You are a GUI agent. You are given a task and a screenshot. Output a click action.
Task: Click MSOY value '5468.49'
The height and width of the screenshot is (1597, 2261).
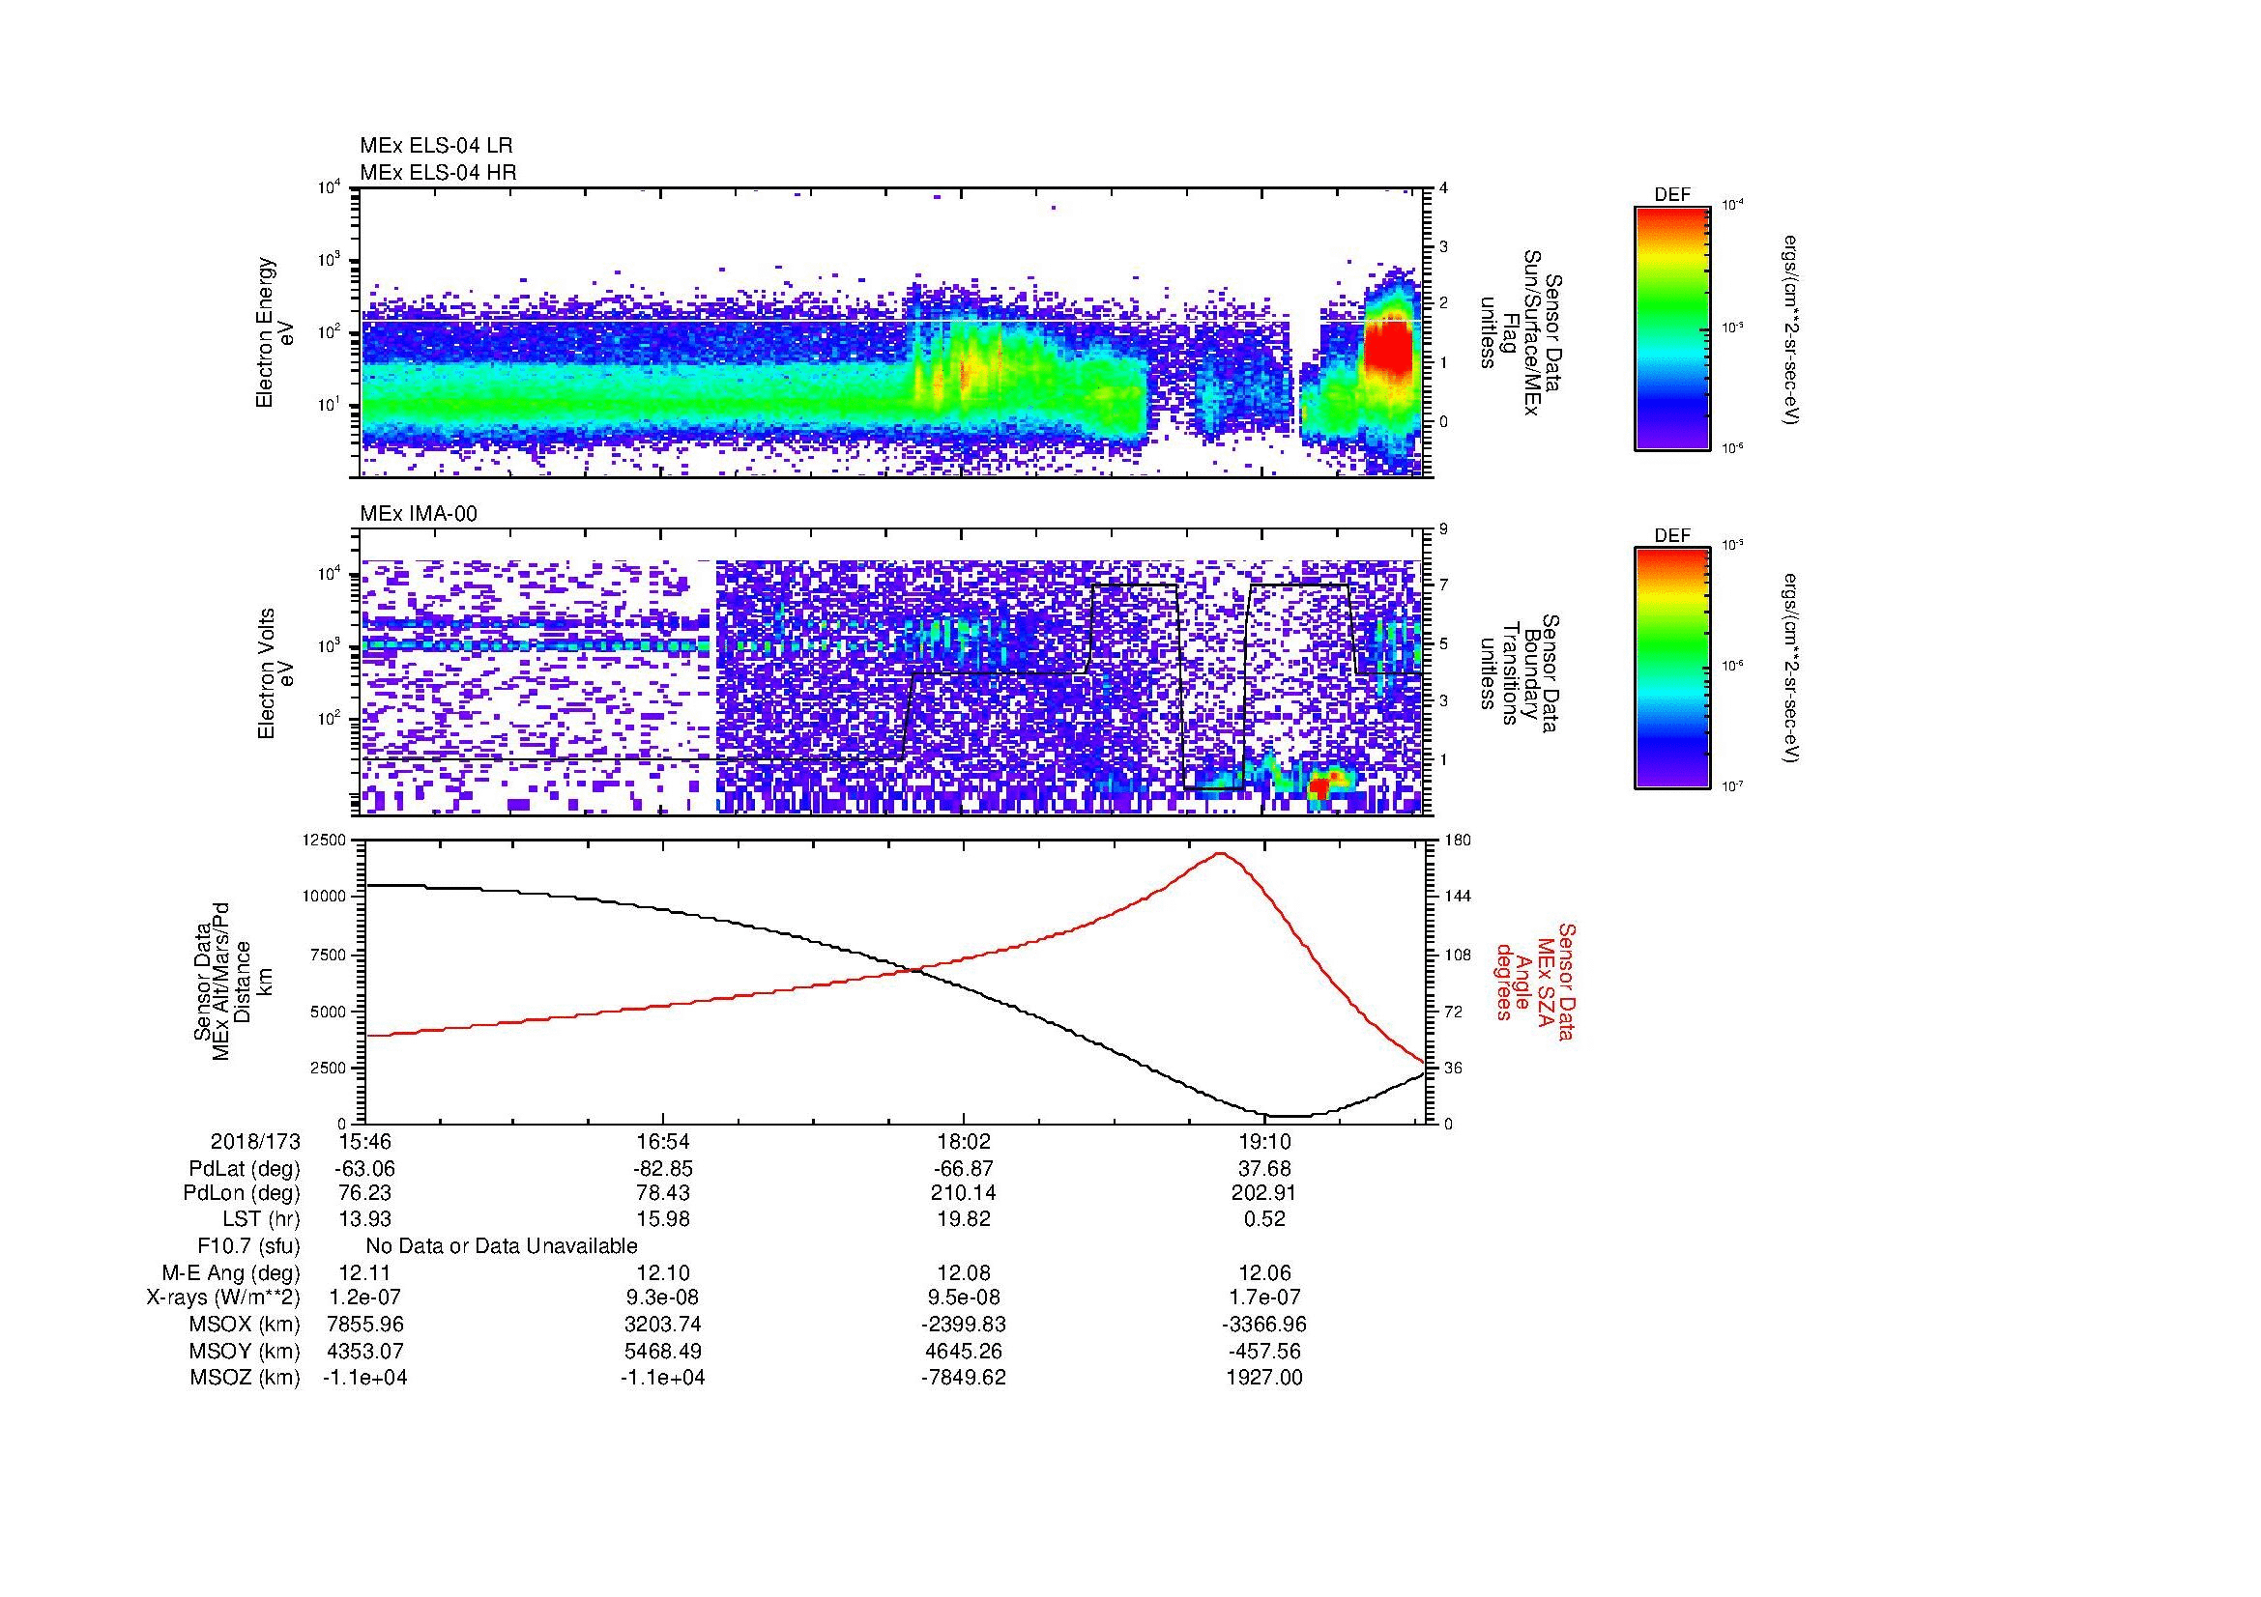(x=665, y=1351)
